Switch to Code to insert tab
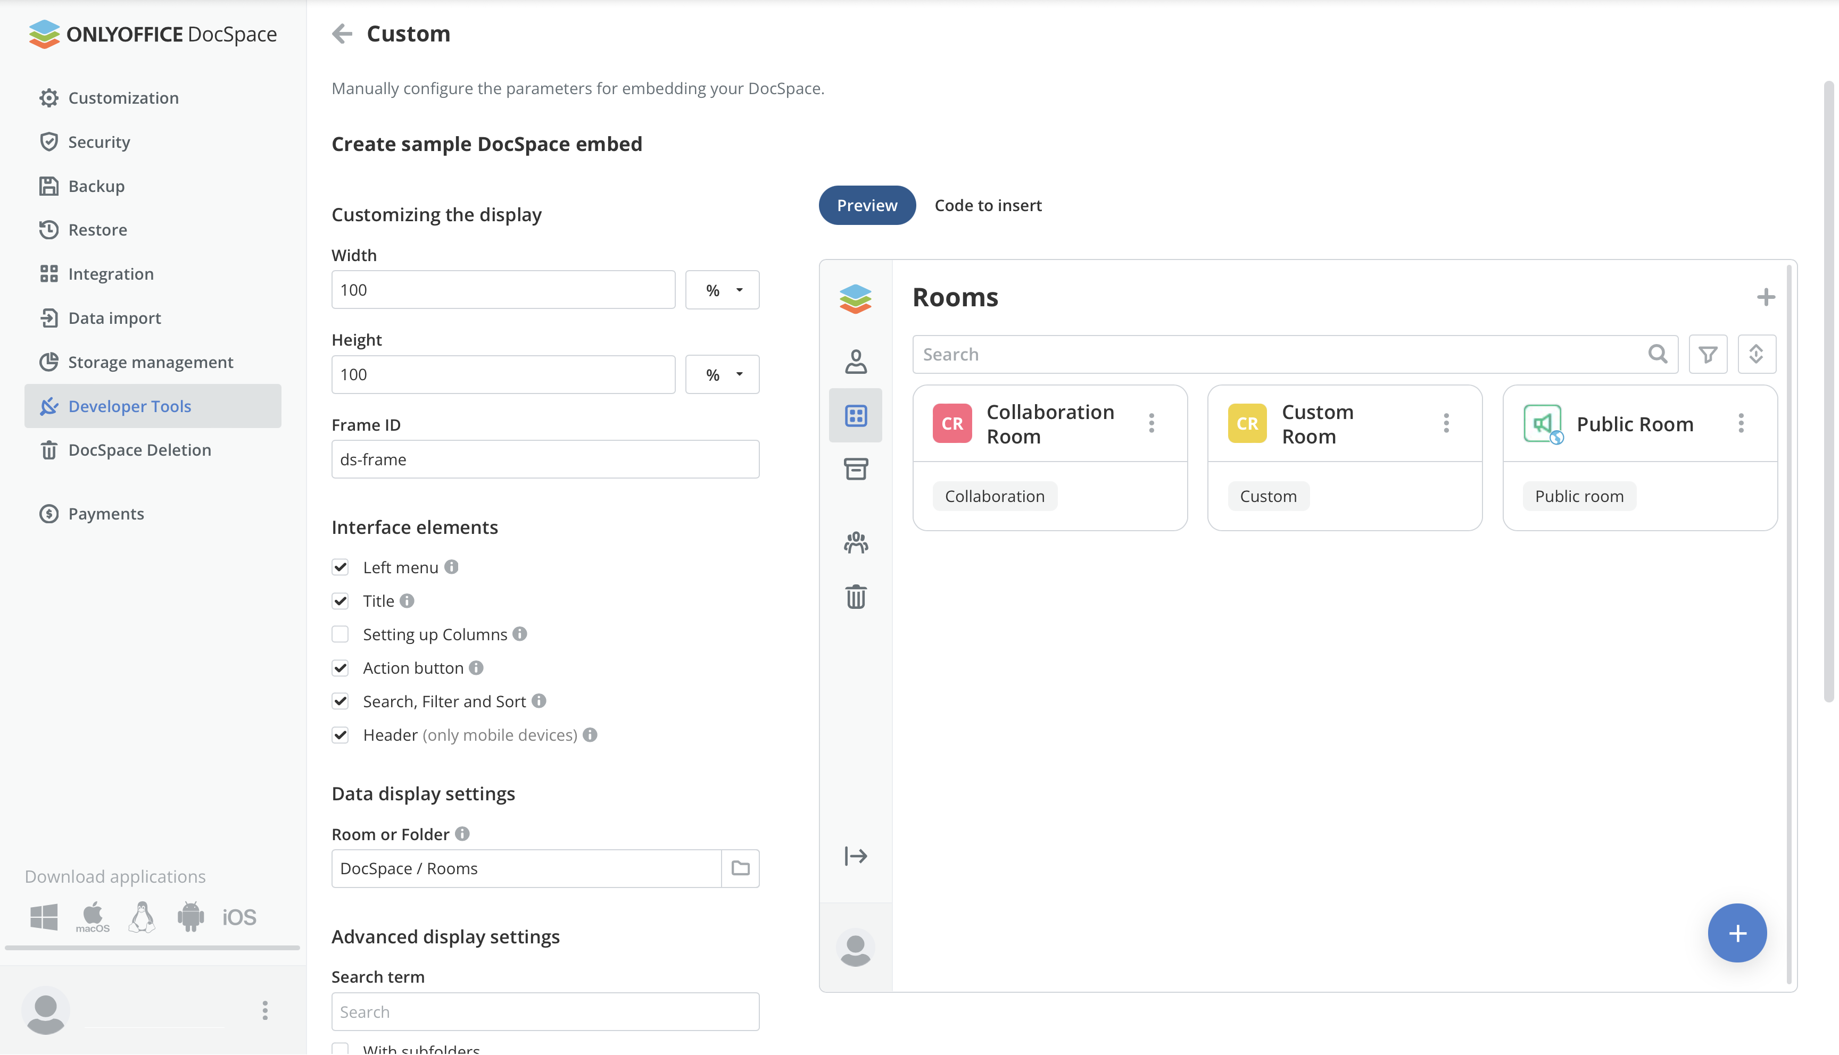This screenshot has width=1839, height=1055. (987, 205)
